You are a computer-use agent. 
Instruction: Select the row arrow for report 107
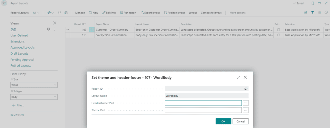pos(68,30)
